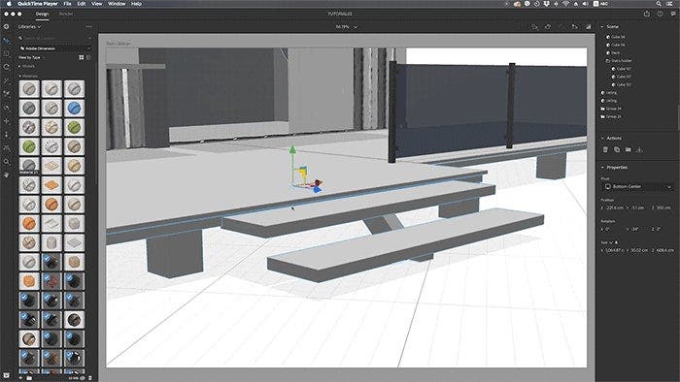Switch to the Render tab
Viewport: 680px width, 382px height.
(x=66, y=14)
